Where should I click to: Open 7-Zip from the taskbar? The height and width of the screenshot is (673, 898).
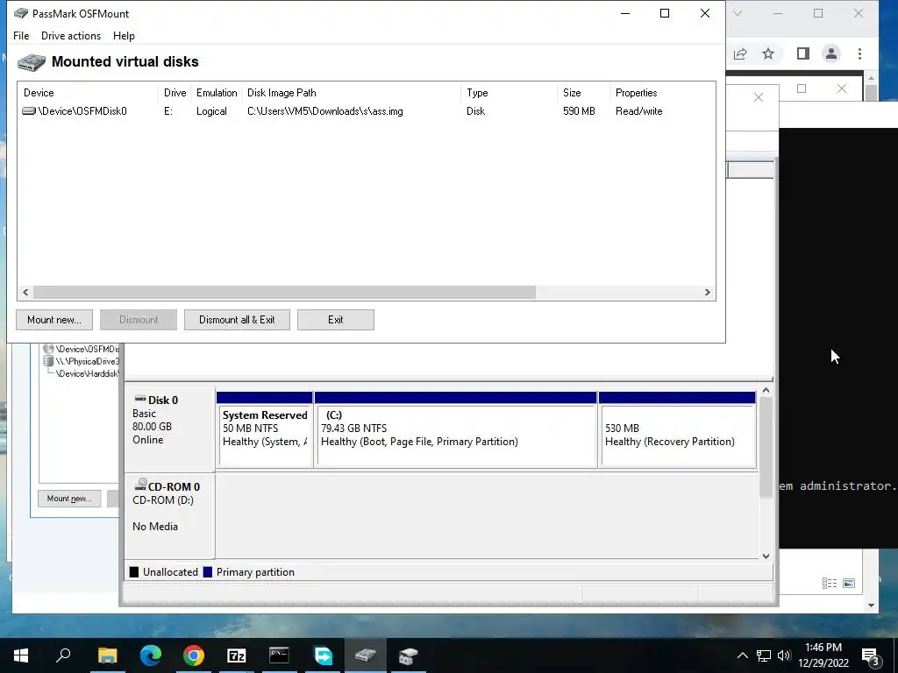click(x=237, y=655)
